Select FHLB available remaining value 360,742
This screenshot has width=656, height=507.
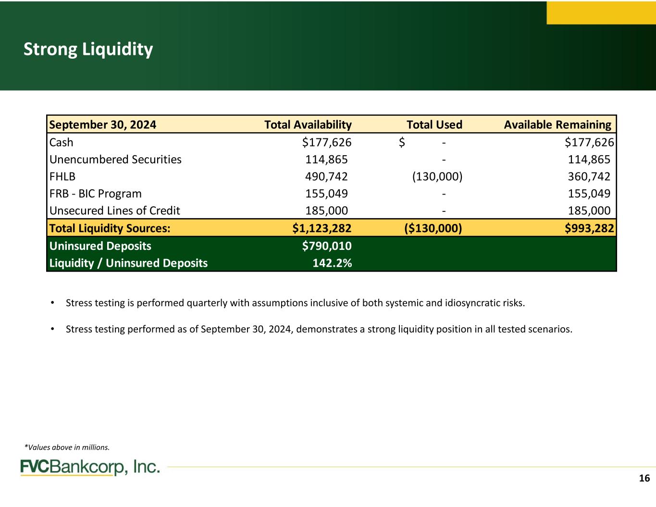click(x=589, y=176)
